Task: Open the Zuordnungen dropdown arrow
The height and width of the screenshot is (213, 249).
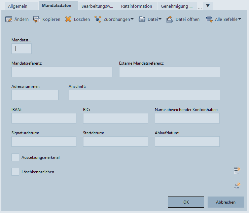Action: 132,19
